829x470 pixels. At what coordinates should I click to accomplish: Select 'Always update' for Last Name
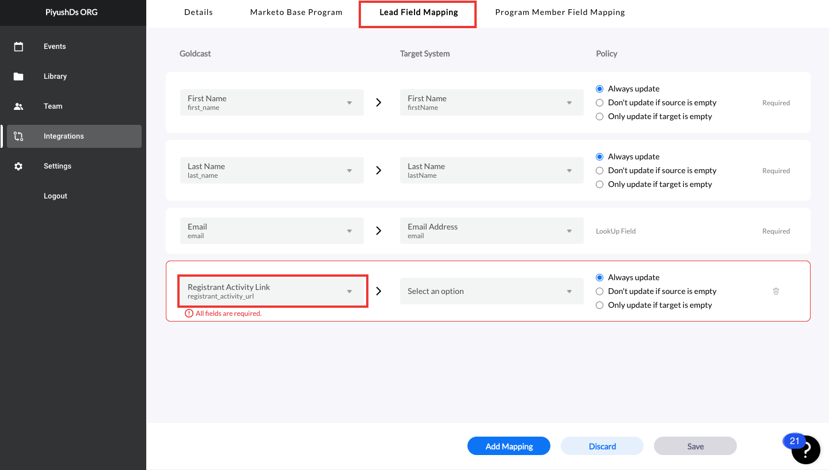point(599,156)
